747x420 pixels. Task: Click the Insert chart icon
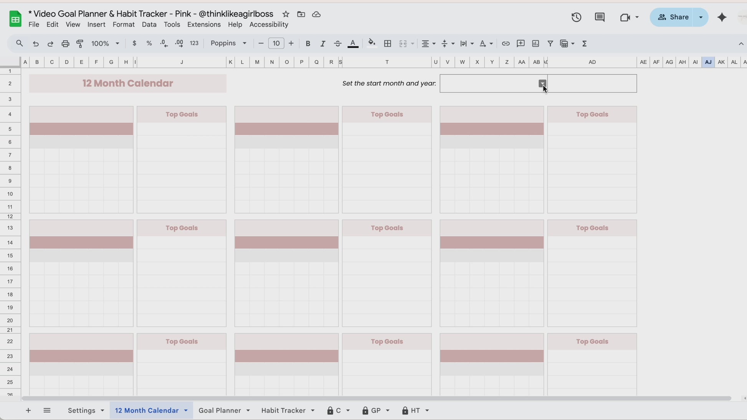coord(535,43)
